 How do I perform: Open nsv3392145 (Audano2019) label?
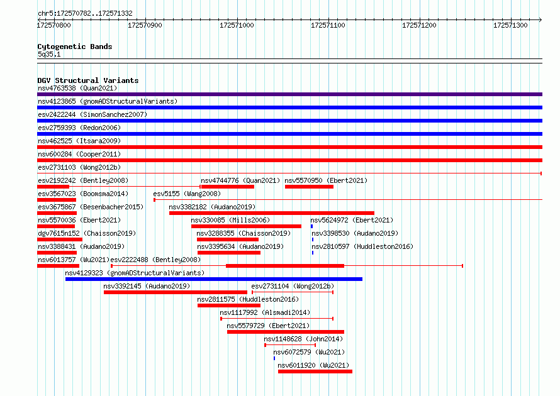pyautogui.click(x=147, y=286)
